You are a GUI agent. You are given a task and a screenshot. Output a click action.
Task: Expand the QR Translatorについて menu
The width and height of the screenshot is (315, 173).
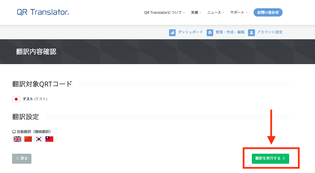[x=164, y=12]
